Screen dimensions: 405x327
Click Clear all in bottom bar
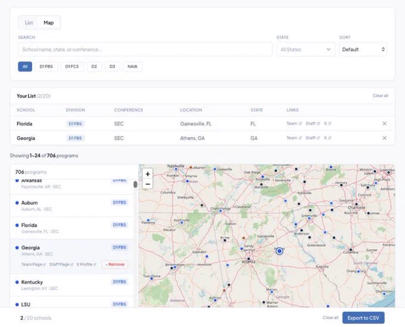[331, 317]
